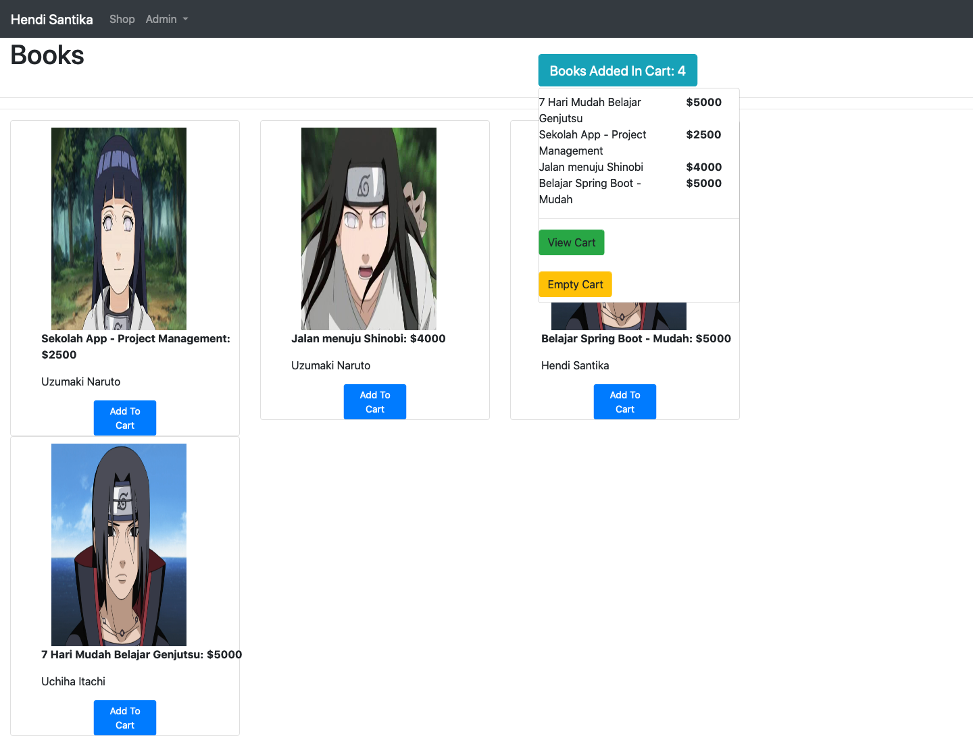
Task: Expand the Admin dropdown menu
Action: [x=167, y=19]
